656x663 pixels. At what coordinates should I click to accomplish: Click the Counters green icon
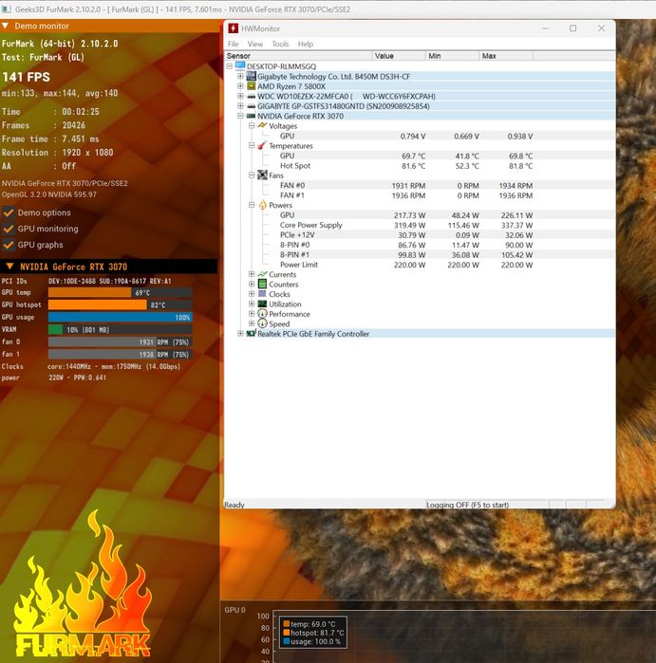point(262,285)
